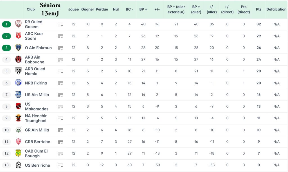This screenshot has width=288, height=172.
Task: Sort table by the Pts column header
Action: point(258,9)
